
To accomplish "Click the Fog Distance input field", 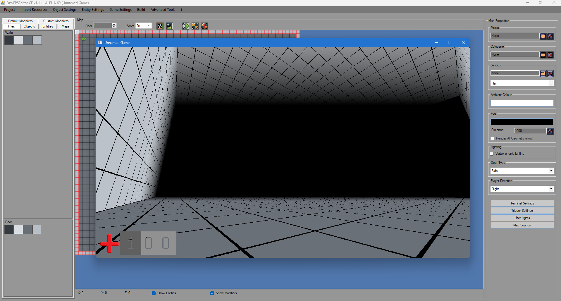I will [x=530, y=131].
